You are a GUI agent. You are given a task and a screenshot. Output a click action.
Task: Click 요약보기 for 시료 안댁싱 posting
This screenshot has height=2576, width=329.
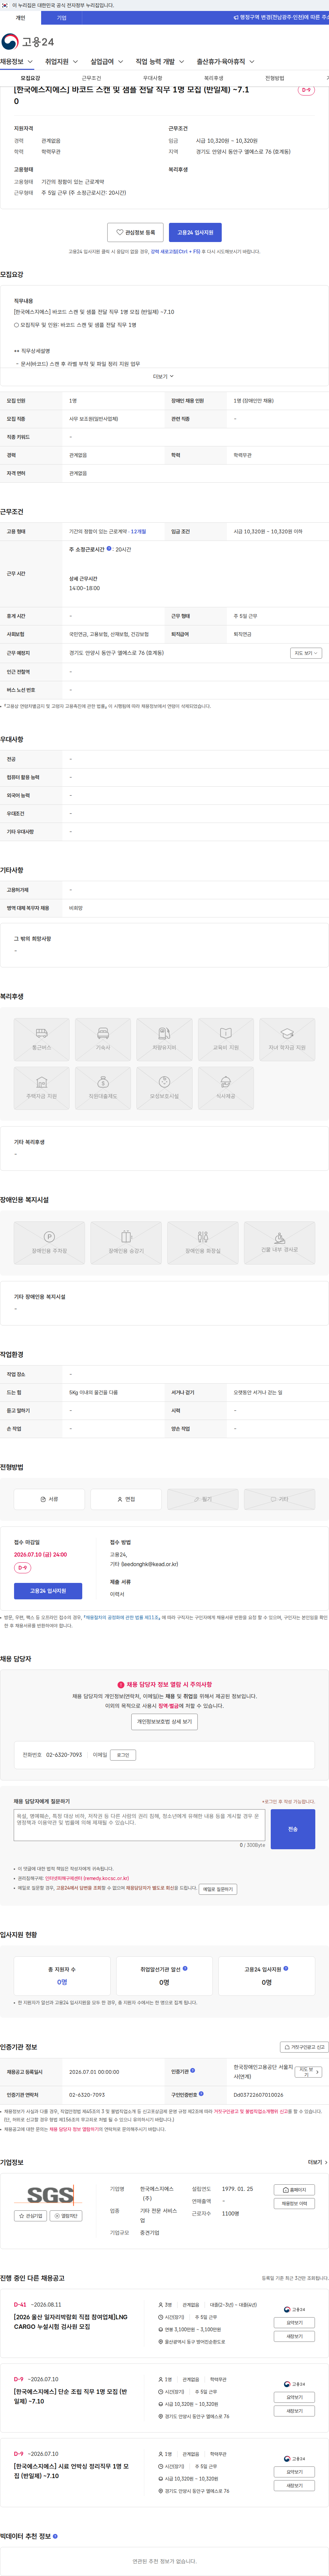(x=294, y=2472)
